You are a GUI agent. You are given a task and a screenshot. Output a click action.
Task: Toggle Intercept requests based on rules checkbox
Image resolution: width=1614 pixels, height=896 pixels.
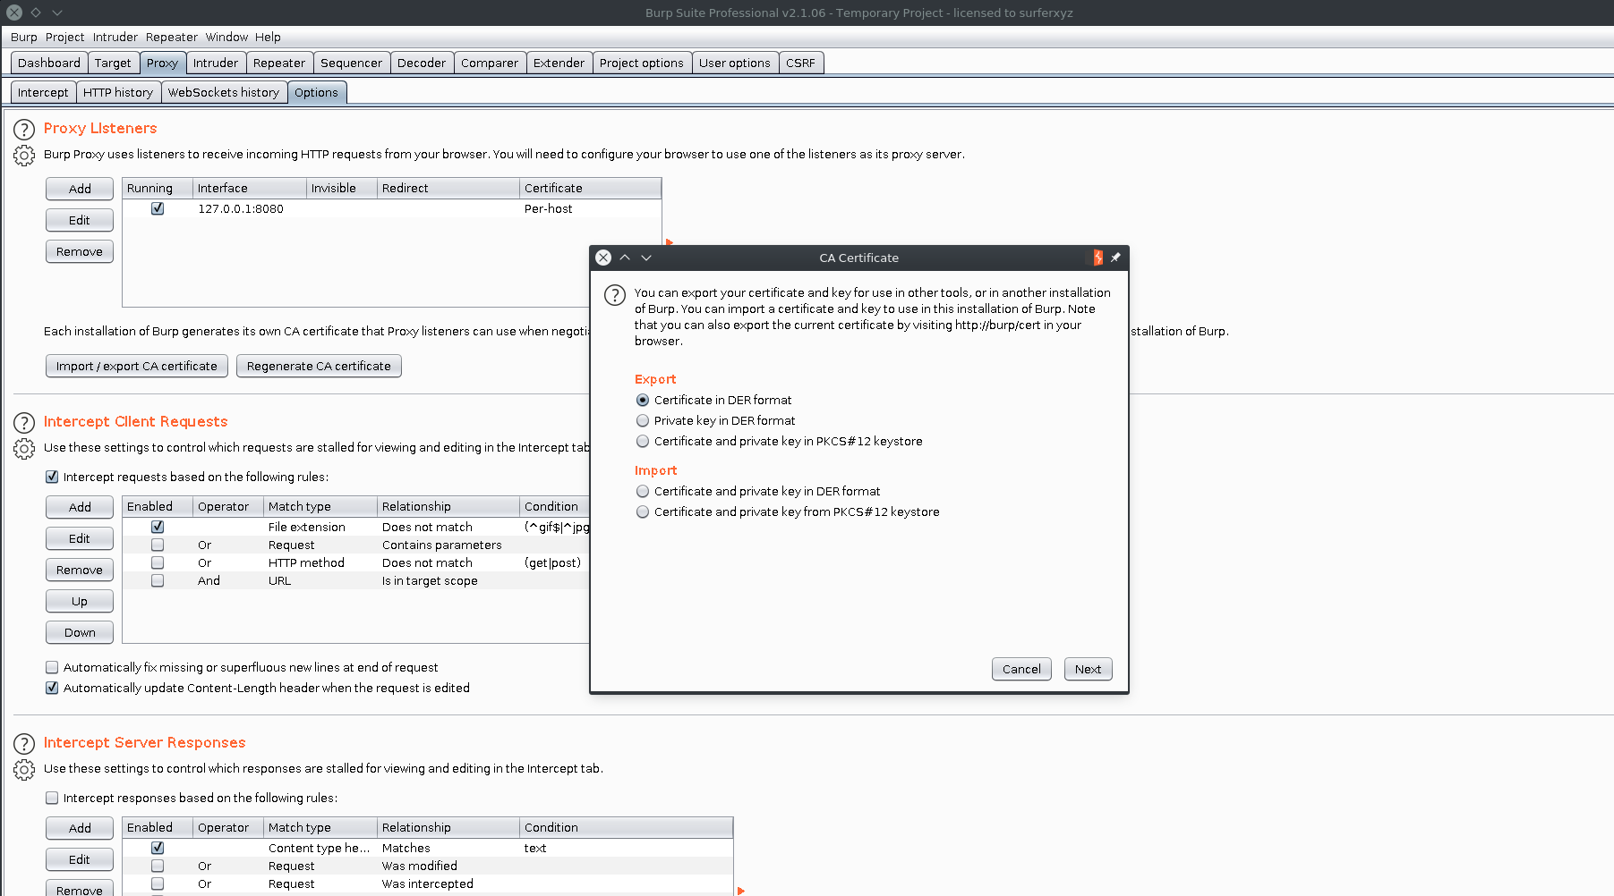tap(52, 477)
